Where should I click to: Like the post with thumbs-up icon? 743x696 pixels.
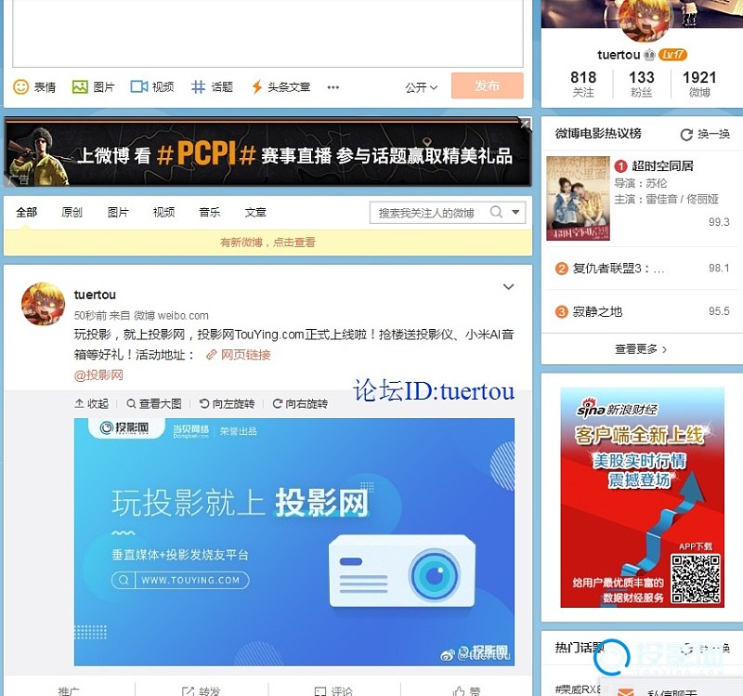[459, 691]
